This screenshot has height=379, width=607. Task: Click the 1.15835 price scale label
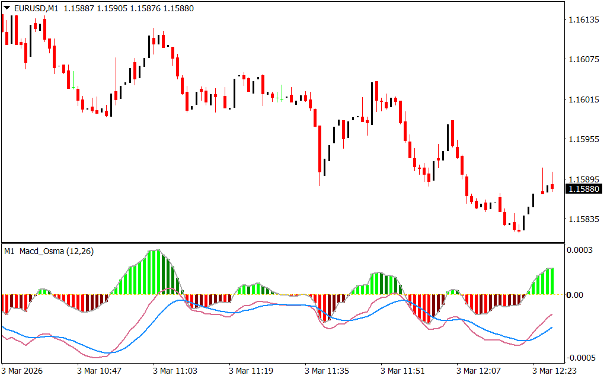click(x=583, y=219)
